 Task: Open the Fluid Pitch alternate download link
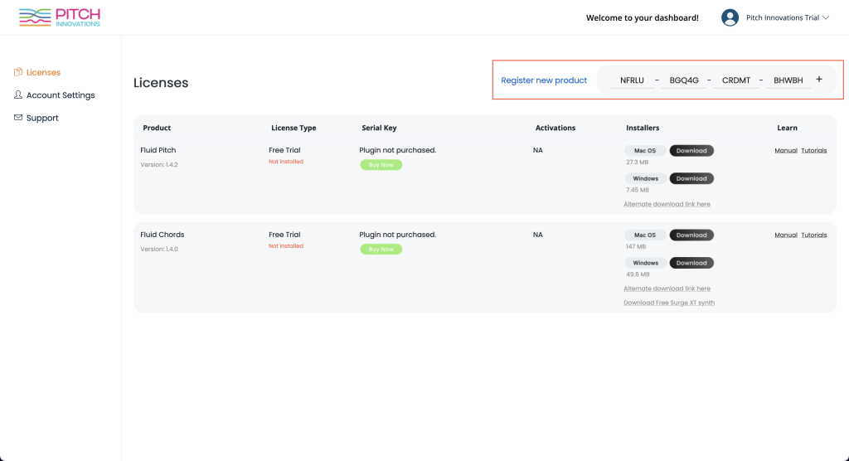pos(667,204)
